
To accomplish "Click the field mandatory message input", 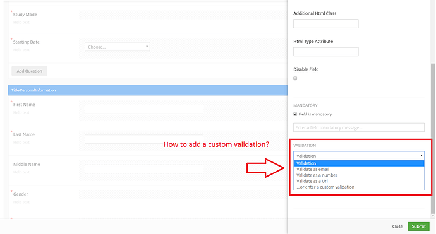I will click(359, 127).
